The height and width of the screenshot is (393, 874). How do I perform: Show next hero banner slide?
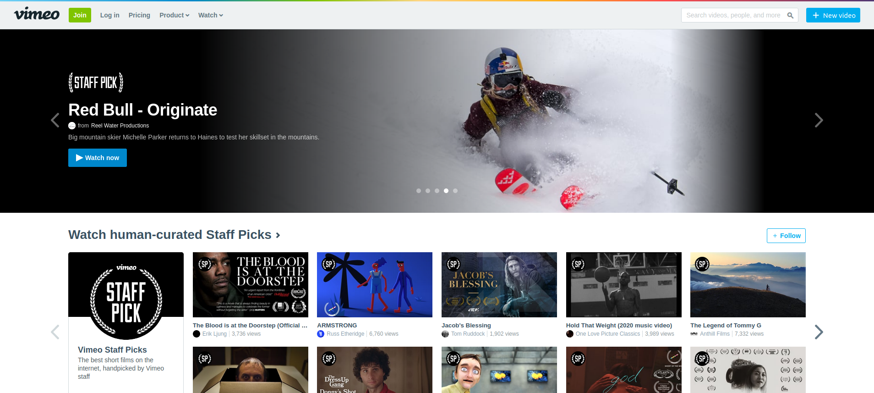coord(819,120)
